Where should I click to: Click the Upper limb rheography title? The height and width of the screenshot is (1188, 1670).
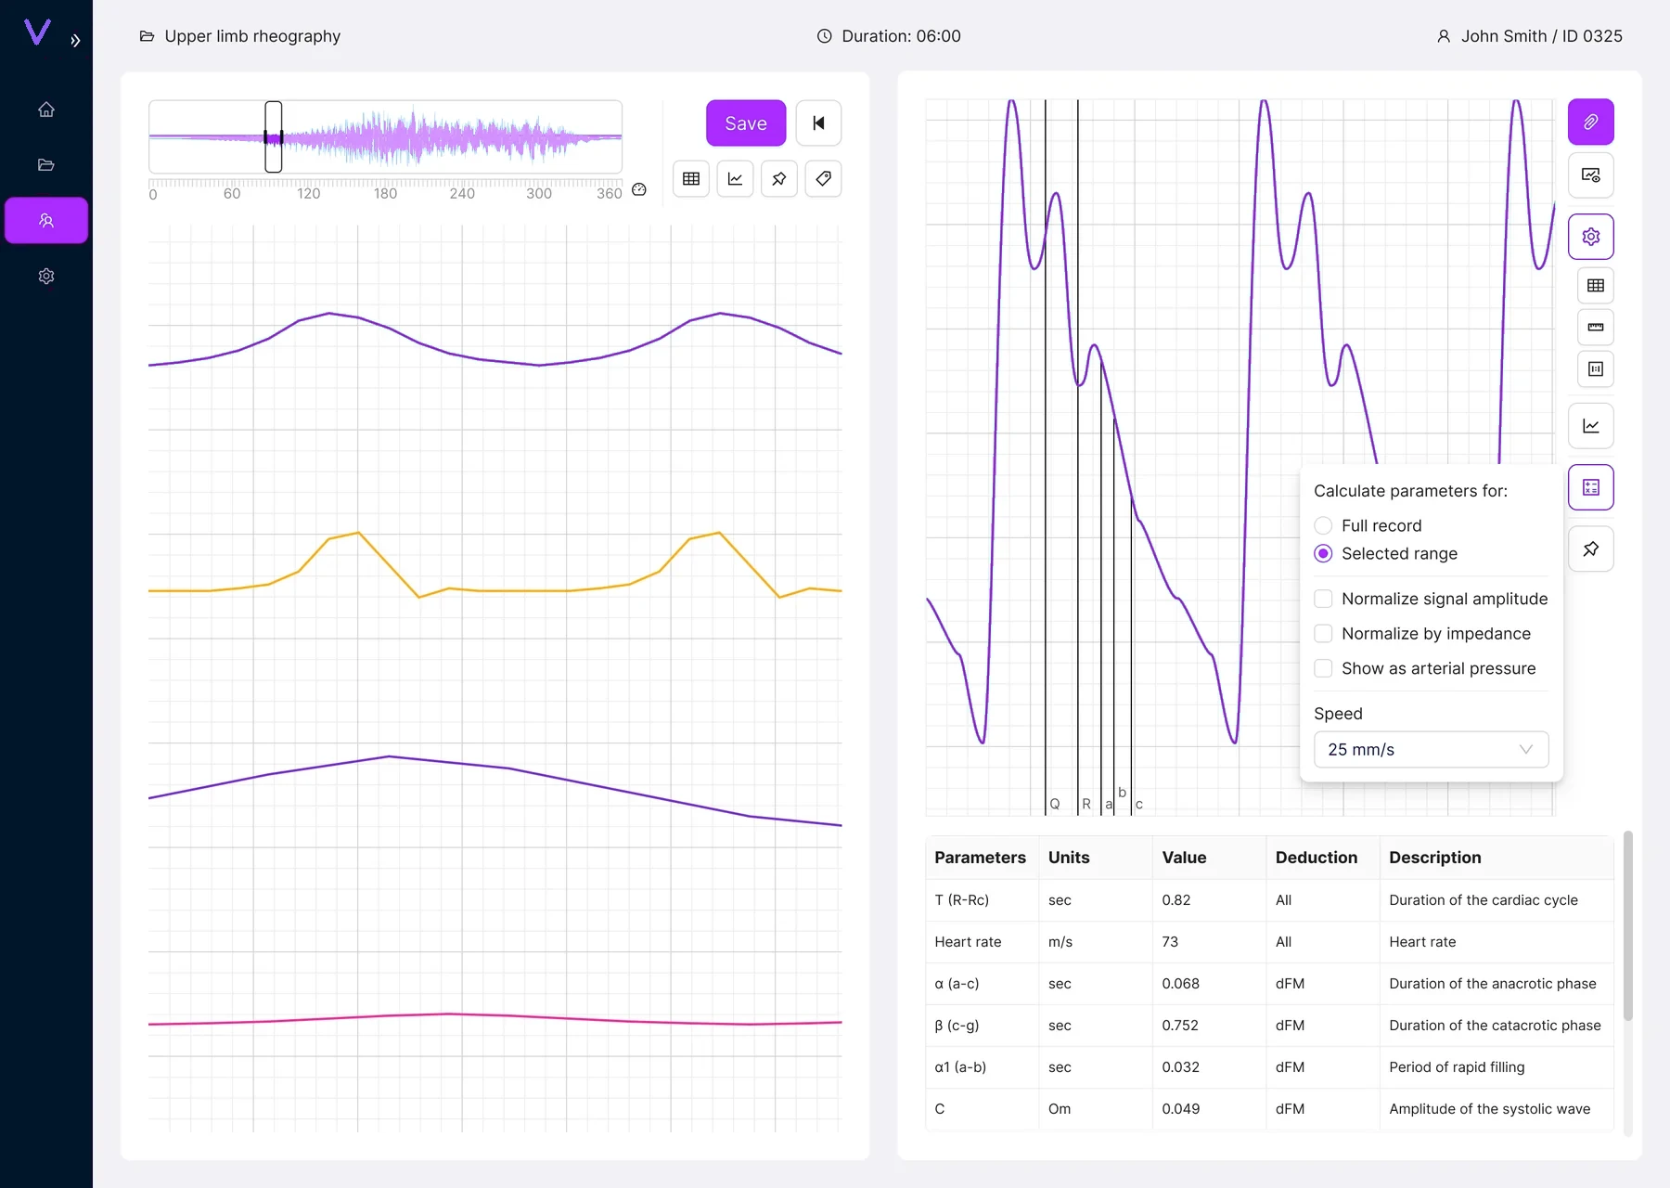252,36
